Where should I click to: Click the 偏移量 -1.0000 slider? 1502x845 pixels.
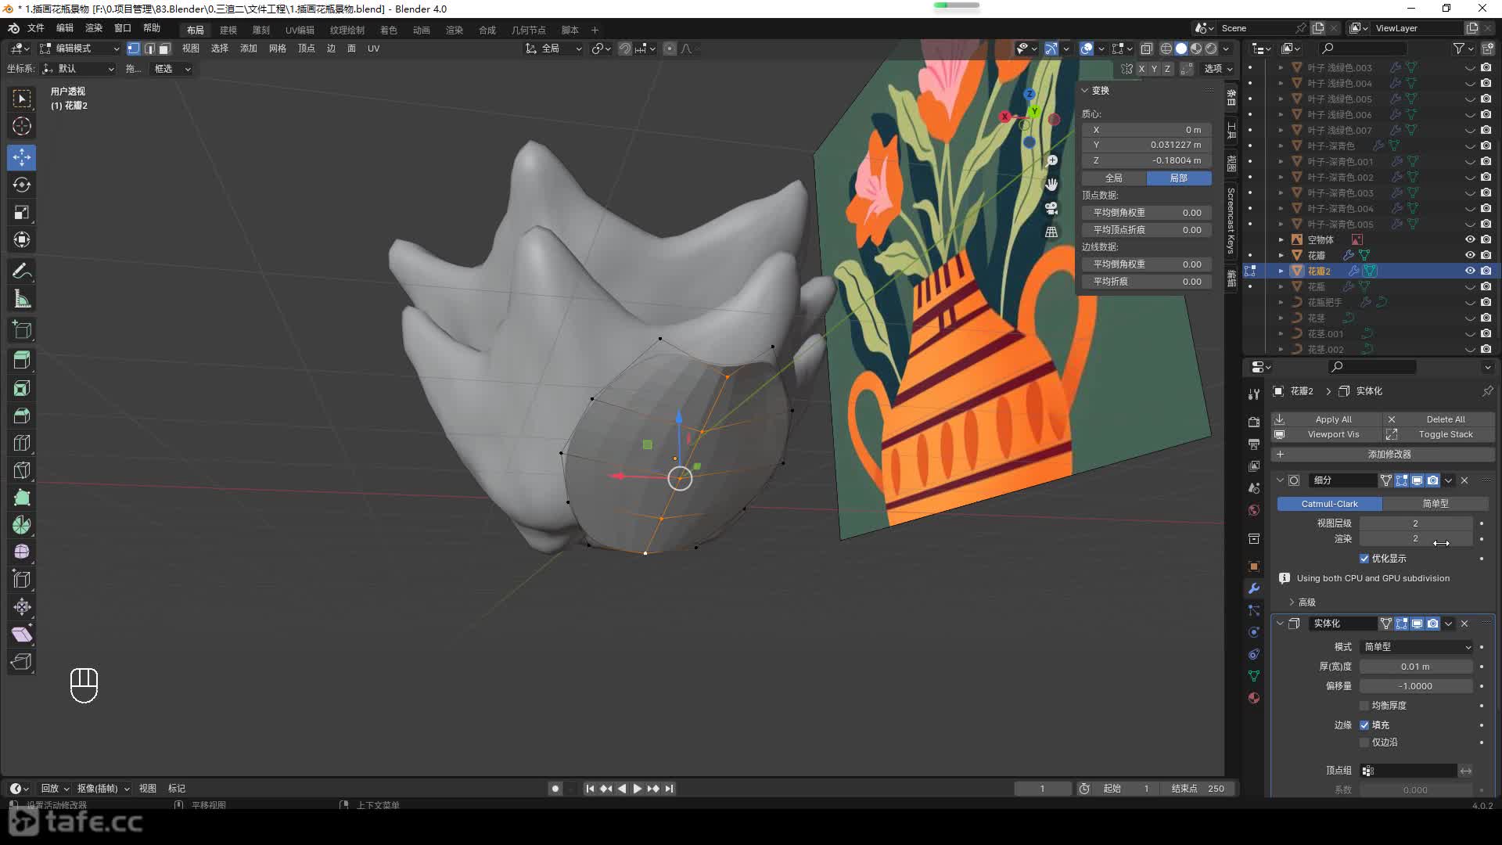pos(1416,686)
